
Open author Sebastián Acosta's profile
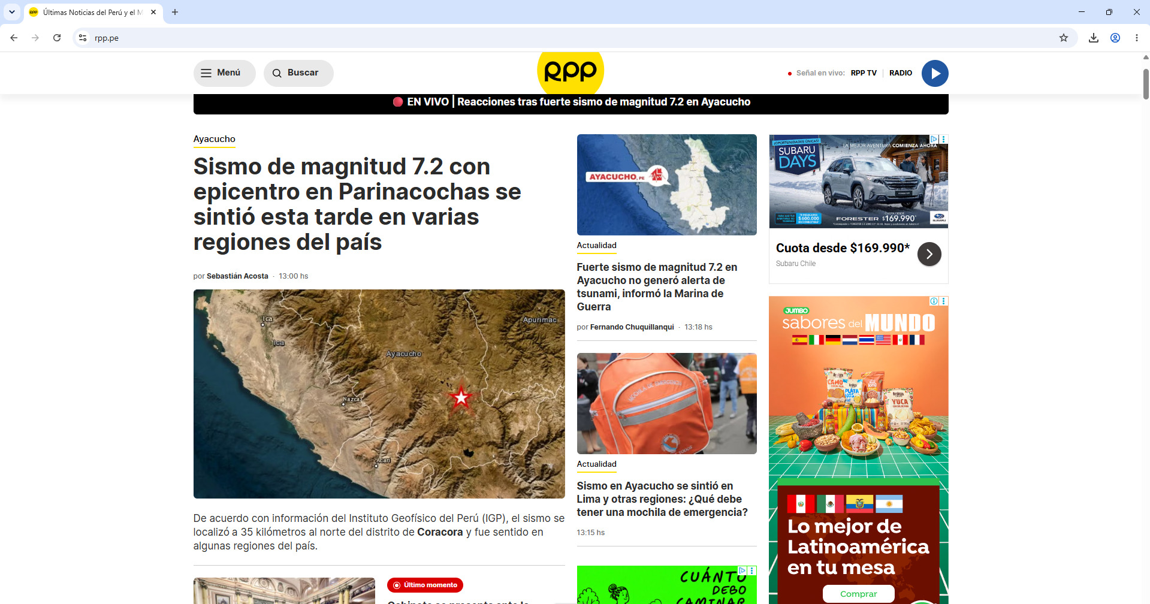(x=237, y=276)
